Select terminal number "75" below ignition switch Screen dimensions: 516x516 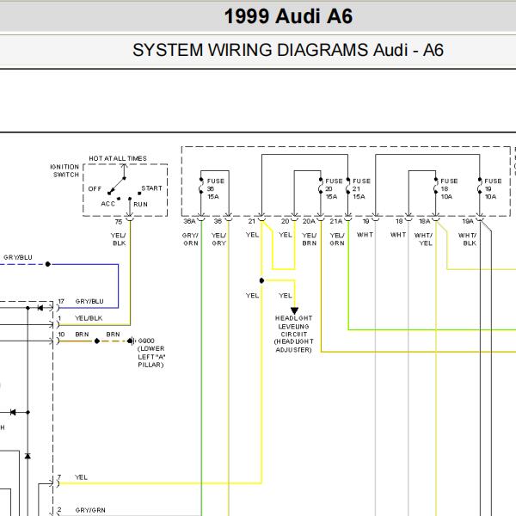click(x=118, y=222)
